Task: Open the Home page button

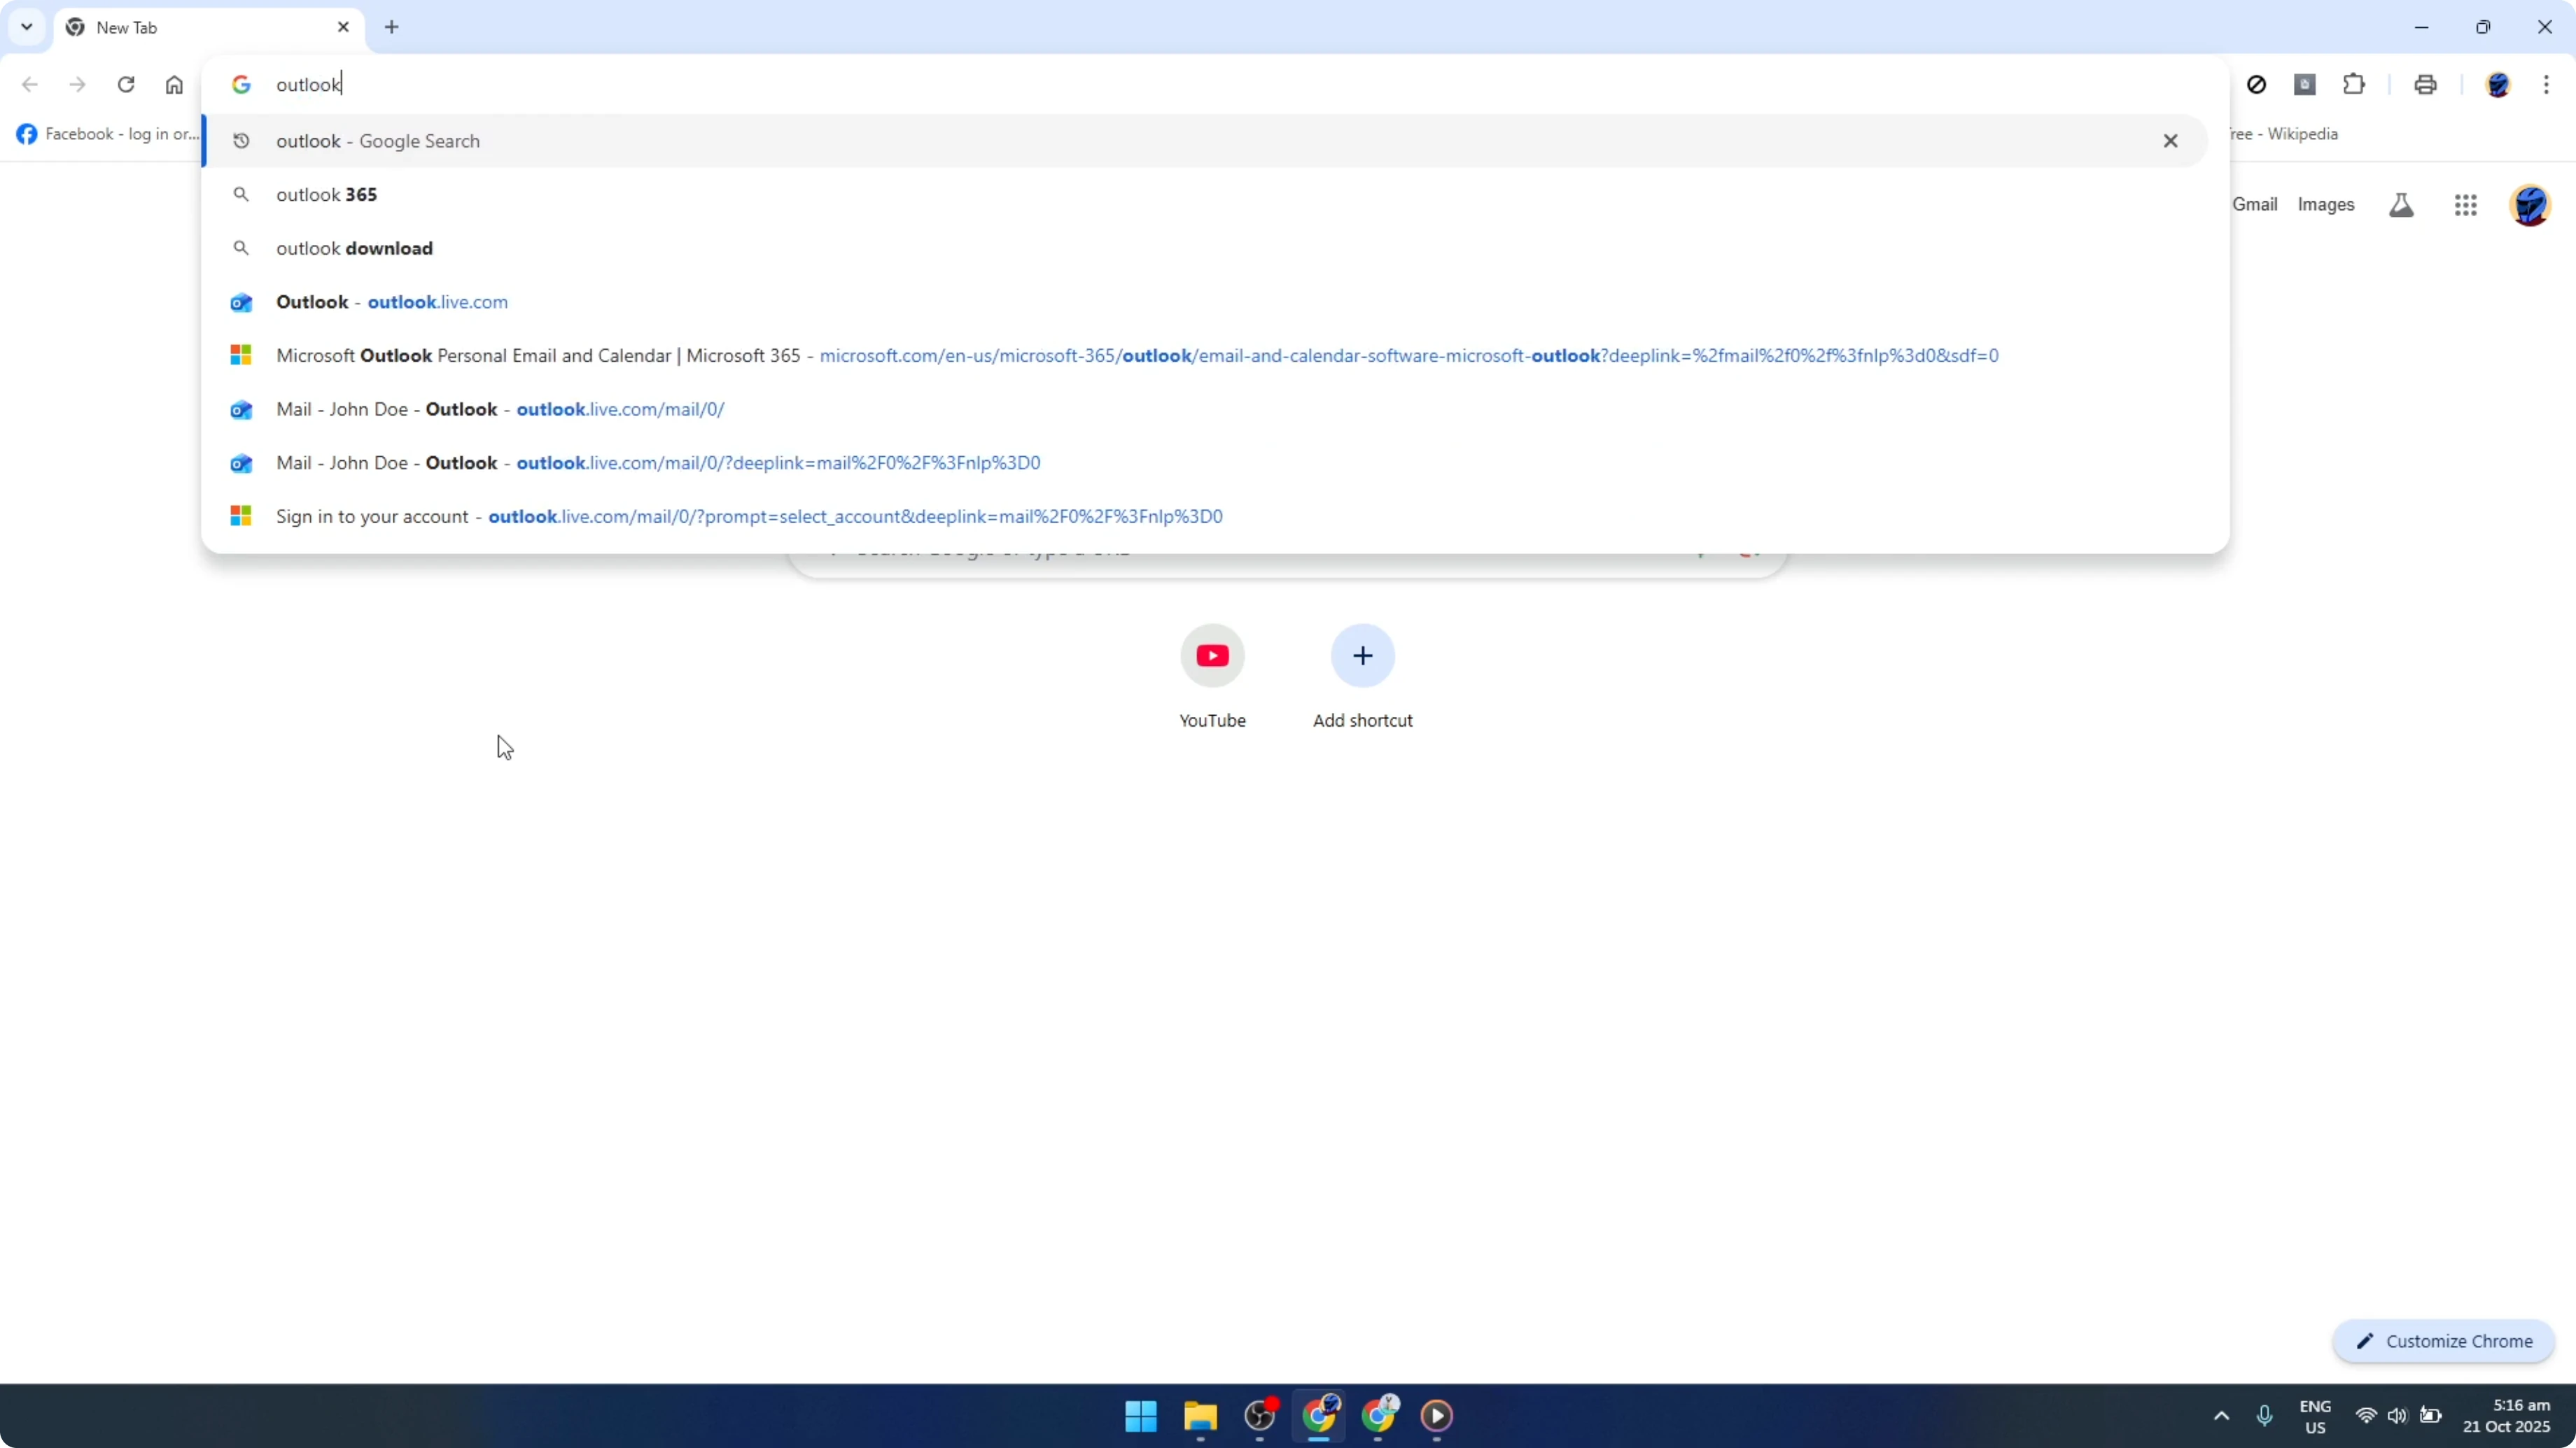Action: point(174,84)
